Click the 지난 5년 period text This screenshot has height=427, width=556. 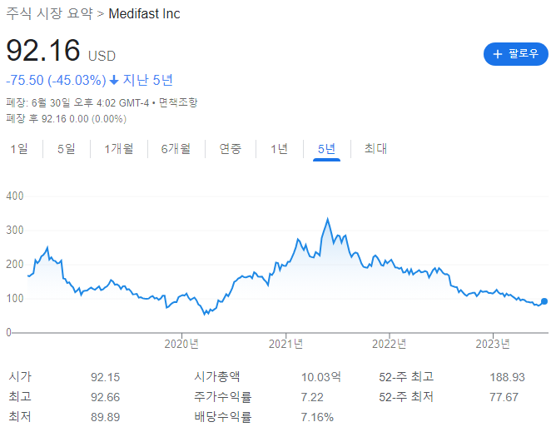tap(147, 80)
